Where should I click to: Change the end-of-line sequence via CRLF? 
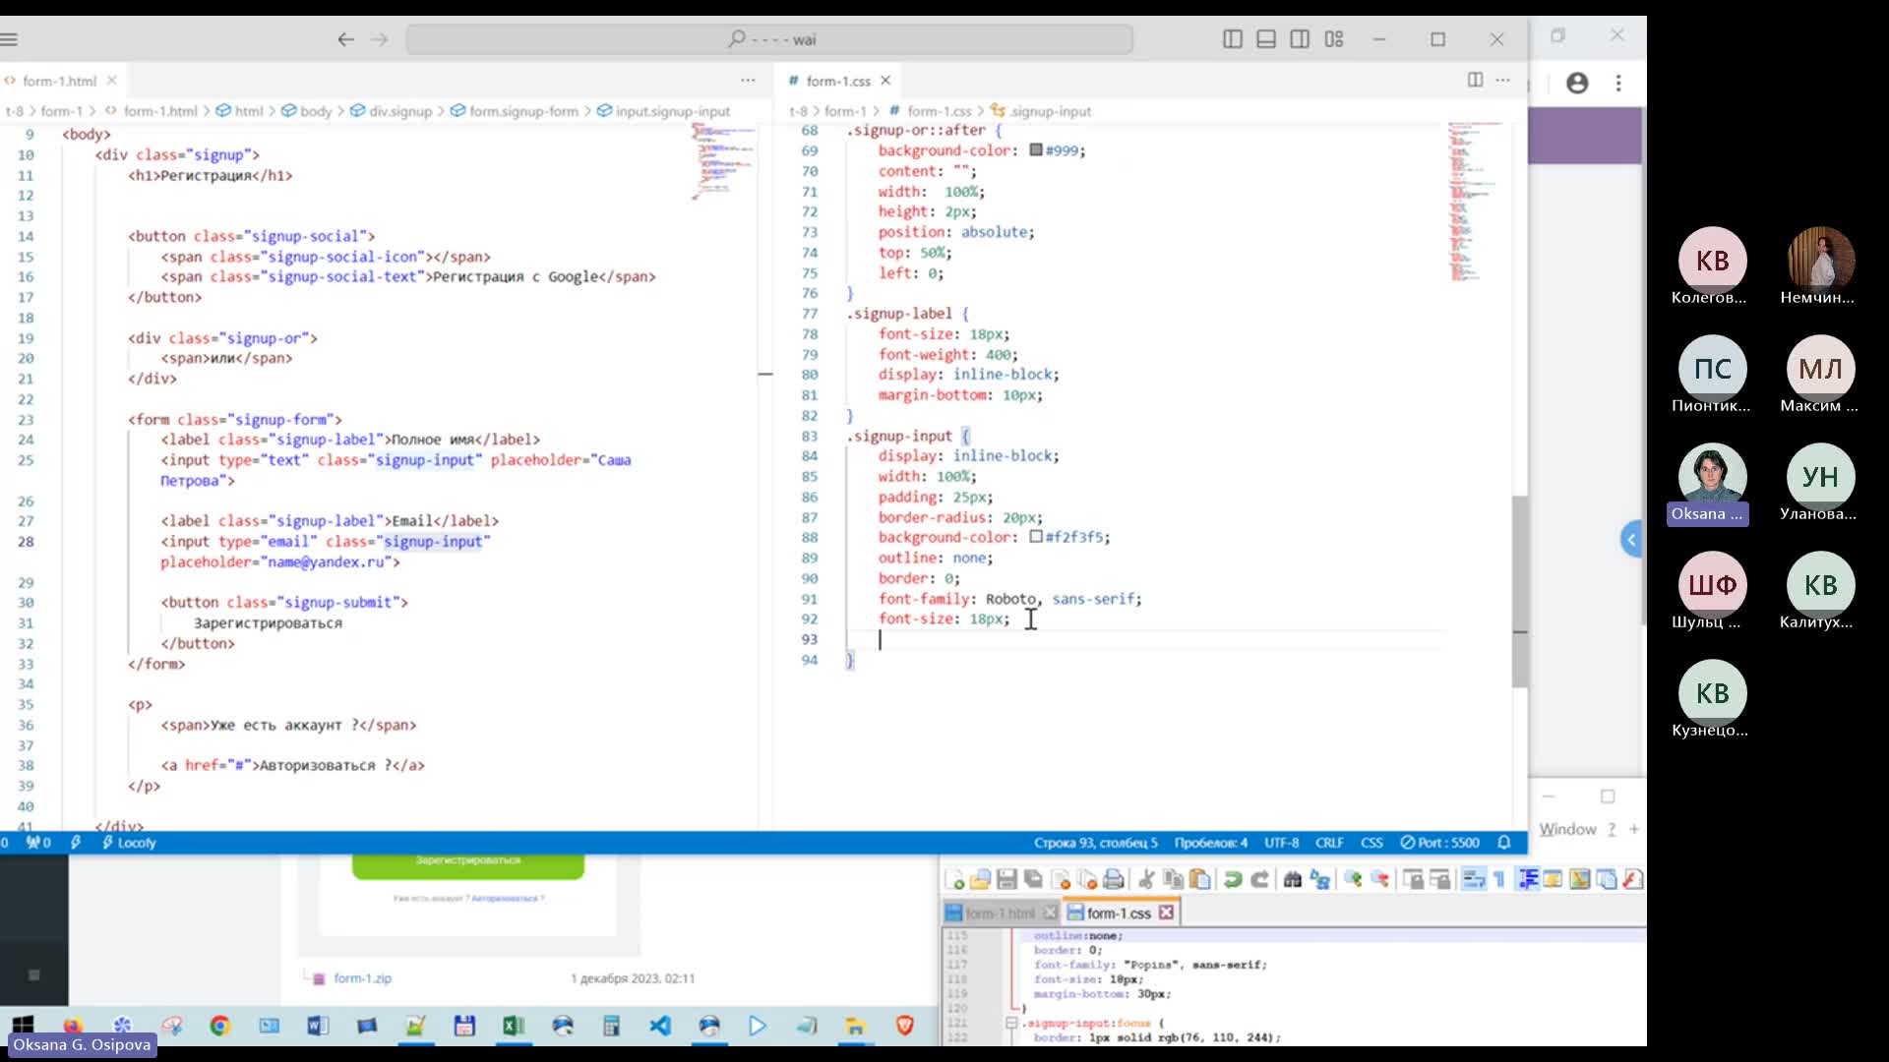[x=1329, y=843]
